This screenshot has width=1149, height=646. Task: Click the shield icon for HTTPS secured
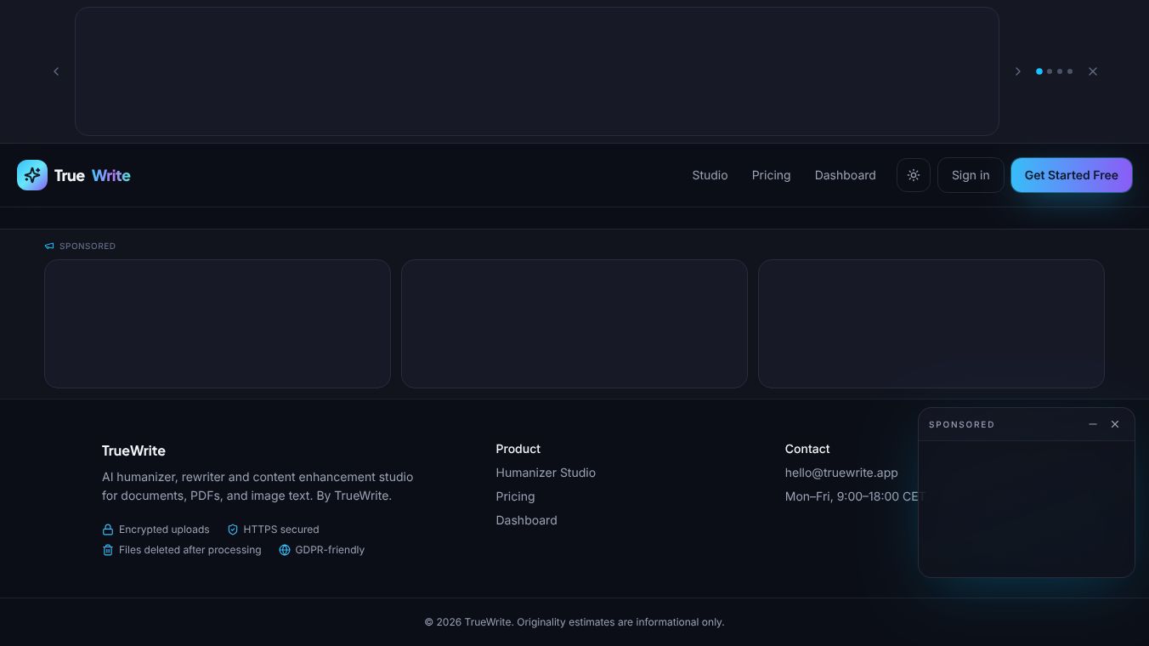(x=232, y=530)
